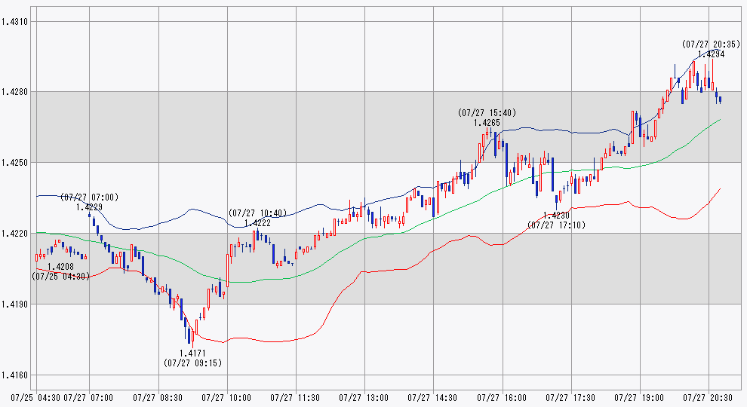The height and width of the screenshot is (407, 747).
Task: Select the (07/27 09:15) timestamp annotation
Action: click(192, 363)
